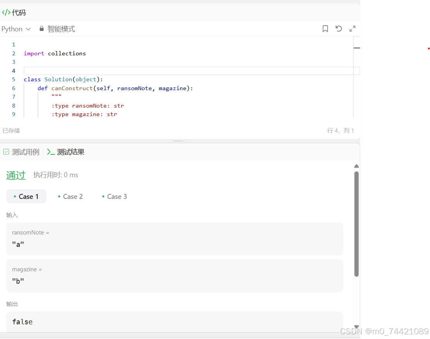Click 'class Solution(object):' code line

[63, 80]
